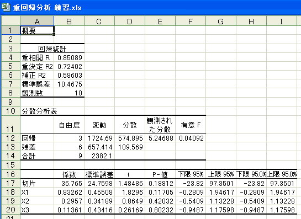Click the 切片 coefficient 36.765
The width and height of the screenshot is (301, 219).
coord(69,183)
